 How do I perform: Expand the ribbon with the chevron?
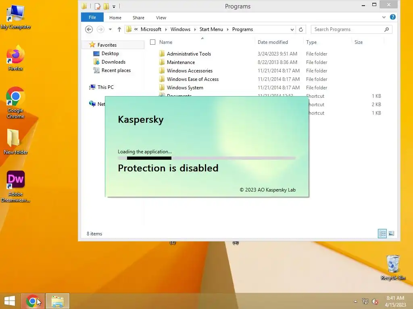click(384, 17)
